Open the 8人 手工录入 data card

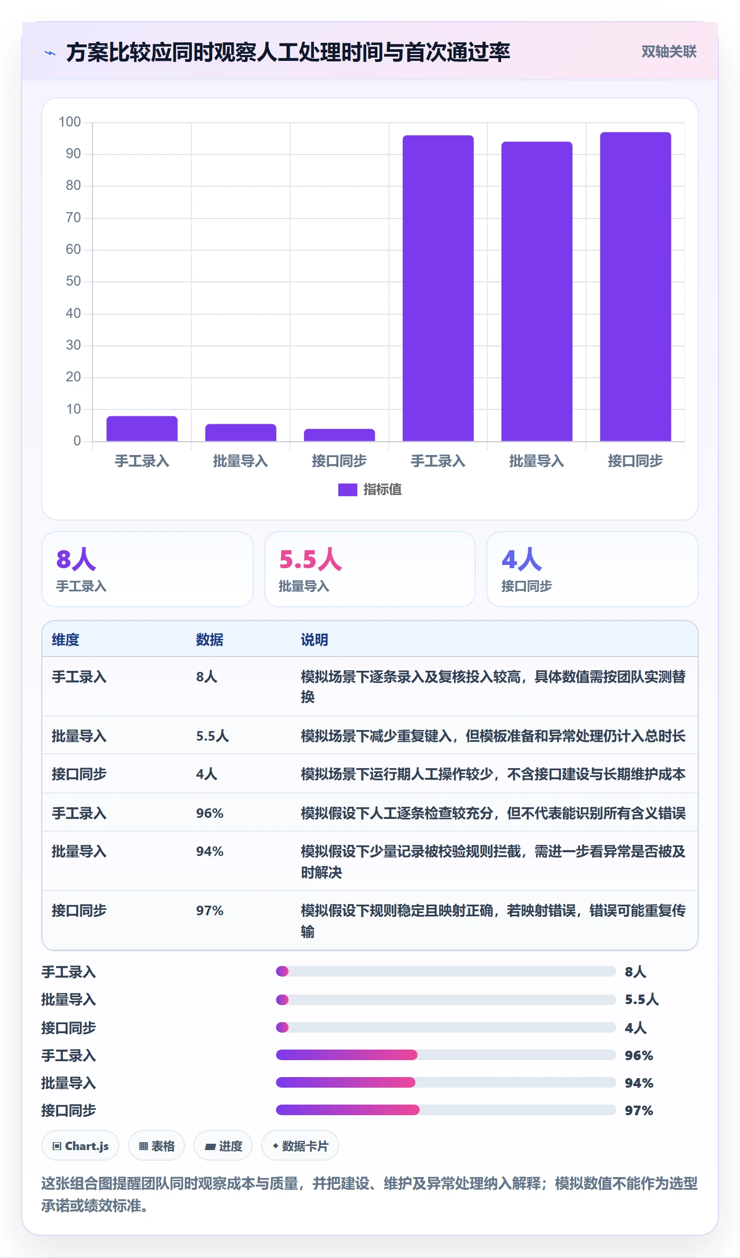147,569
